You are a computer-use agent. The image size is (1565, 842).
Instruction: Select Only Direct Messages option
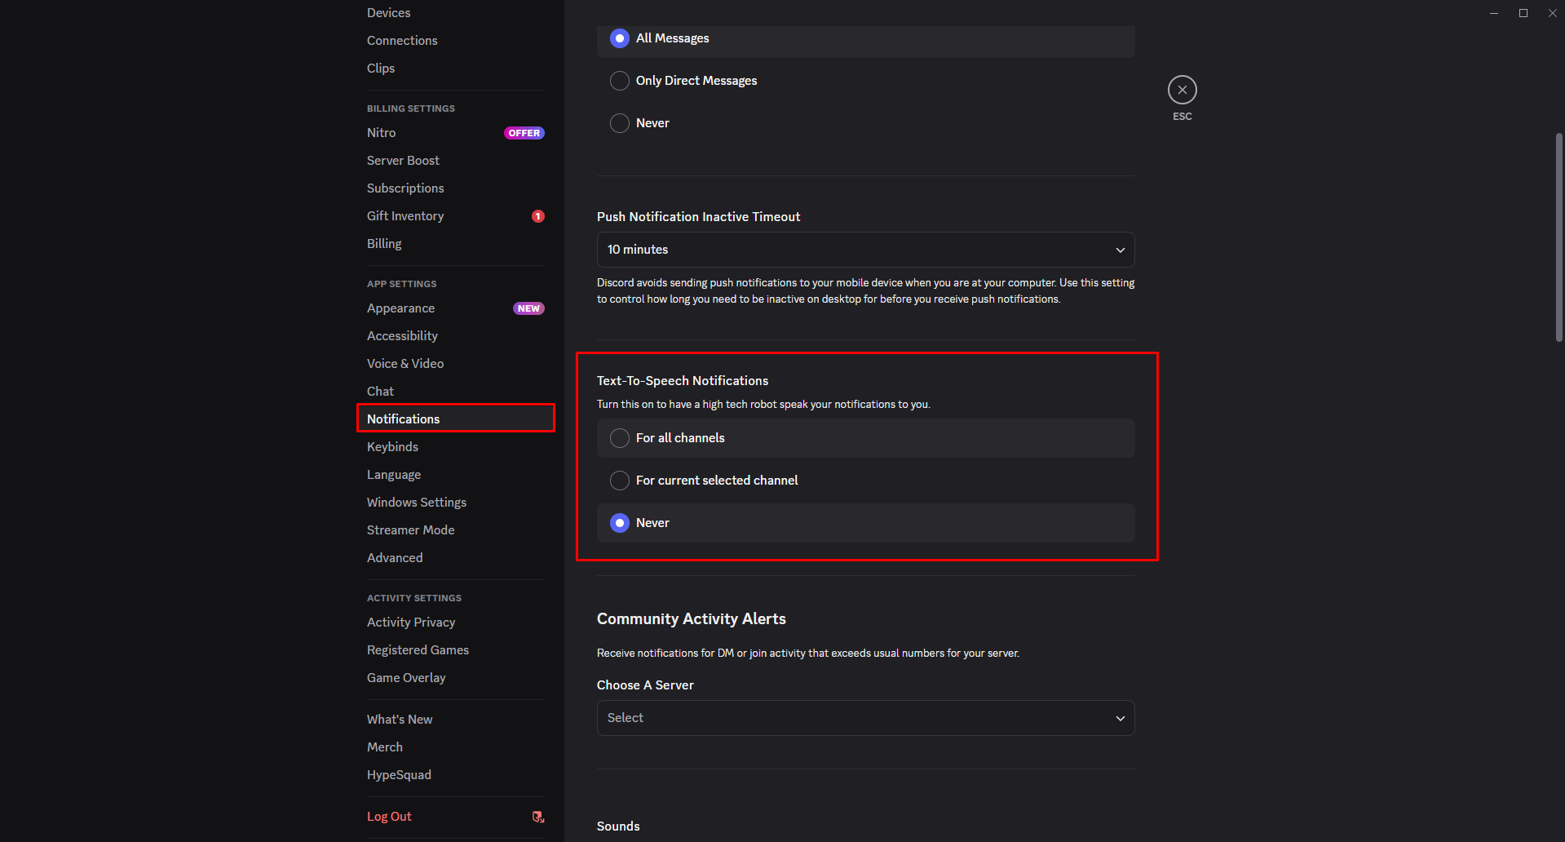(620, 80)
